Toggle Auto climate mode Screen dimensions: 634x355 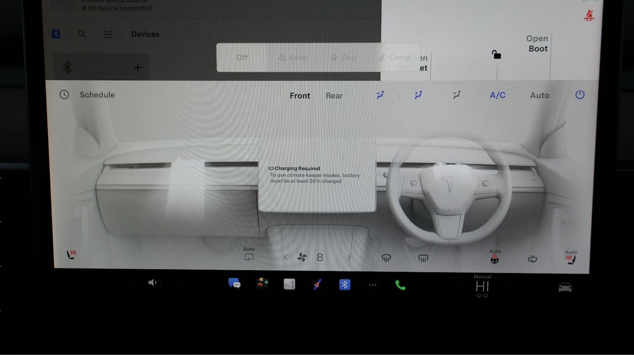539,95
